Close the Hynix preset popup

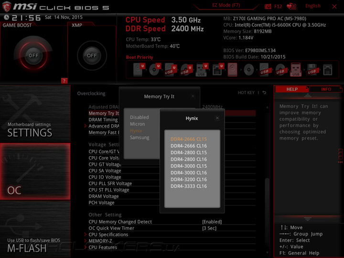(217, 118)
